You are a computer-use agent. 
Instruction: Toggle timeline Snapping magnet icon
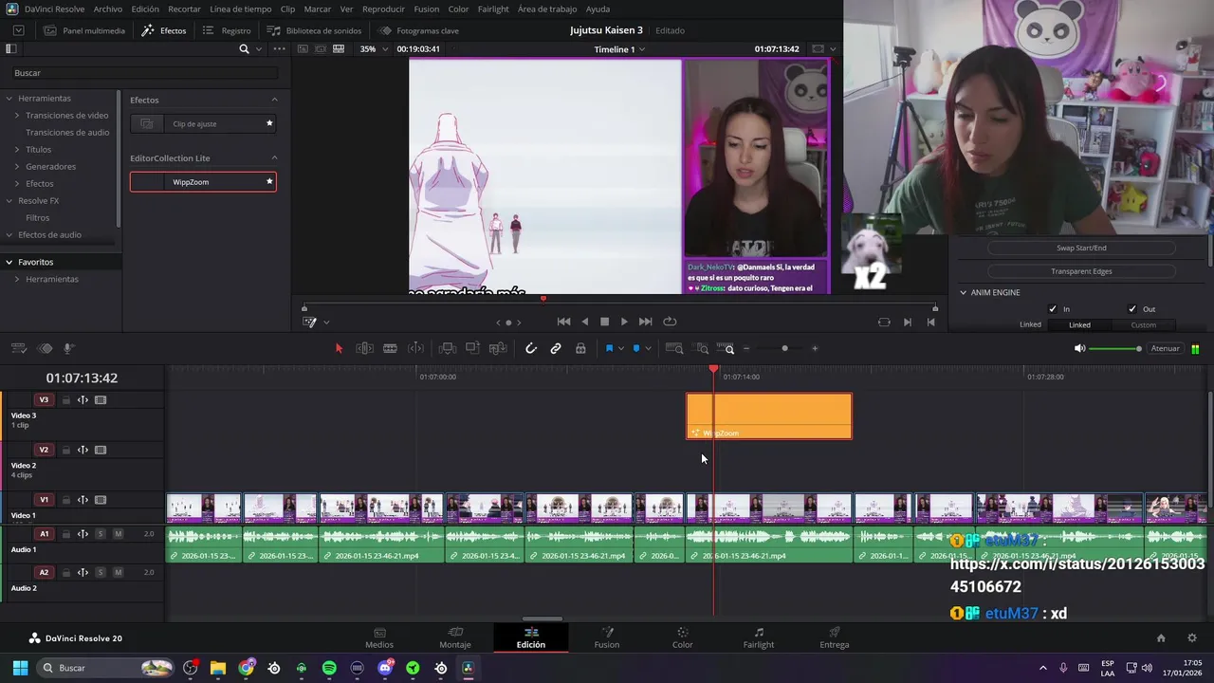click(531, 348)
